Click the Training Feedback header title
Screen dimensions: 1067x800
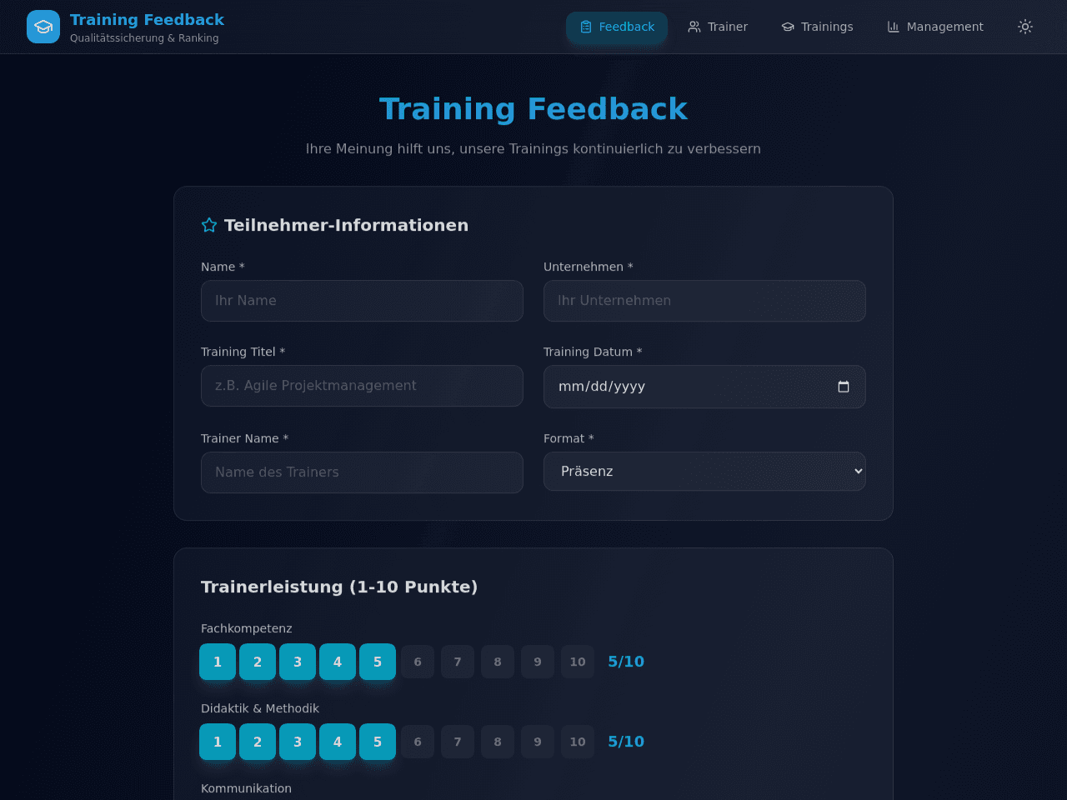click(x=147, y=19)
